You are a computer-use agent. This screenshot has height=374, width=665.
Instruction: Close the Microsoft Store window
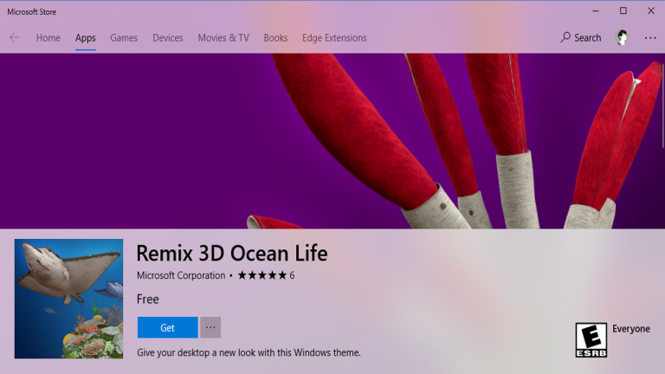tap(650, 11)
